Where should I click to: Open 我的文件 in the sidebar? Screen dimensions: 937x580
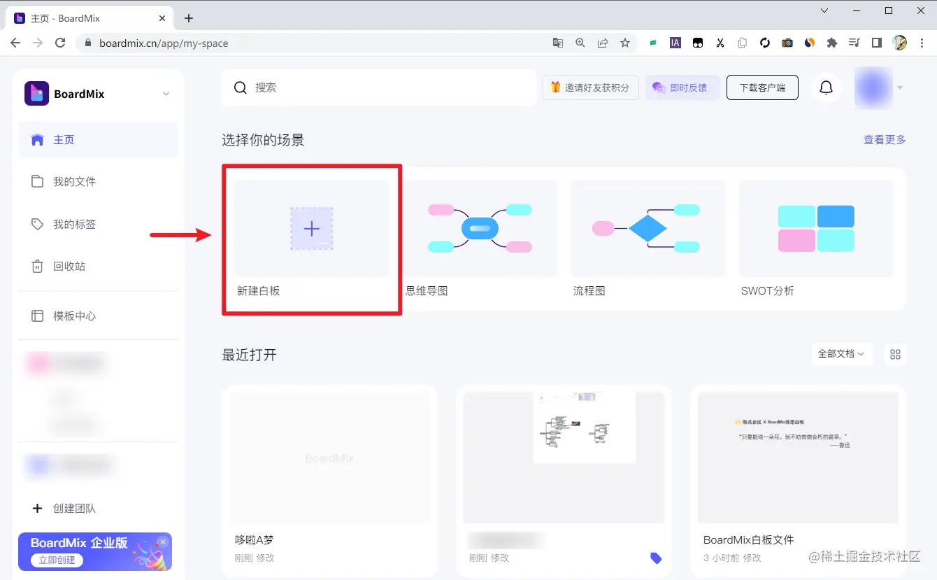(x=99, y=182)
